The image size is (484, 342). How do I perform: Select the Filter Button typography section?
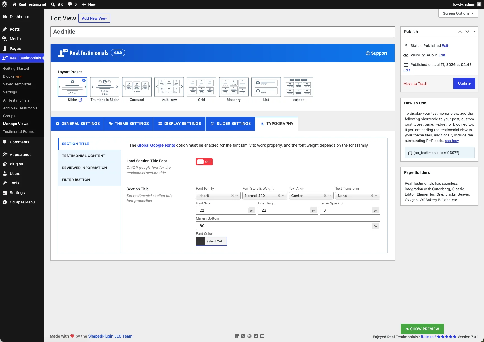click(x=89, y=180)
